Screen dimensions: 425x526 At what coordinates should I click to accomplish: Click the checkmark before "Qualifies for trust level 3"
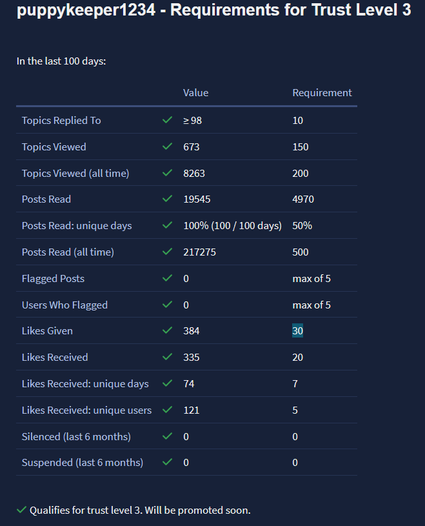[22, 511]
